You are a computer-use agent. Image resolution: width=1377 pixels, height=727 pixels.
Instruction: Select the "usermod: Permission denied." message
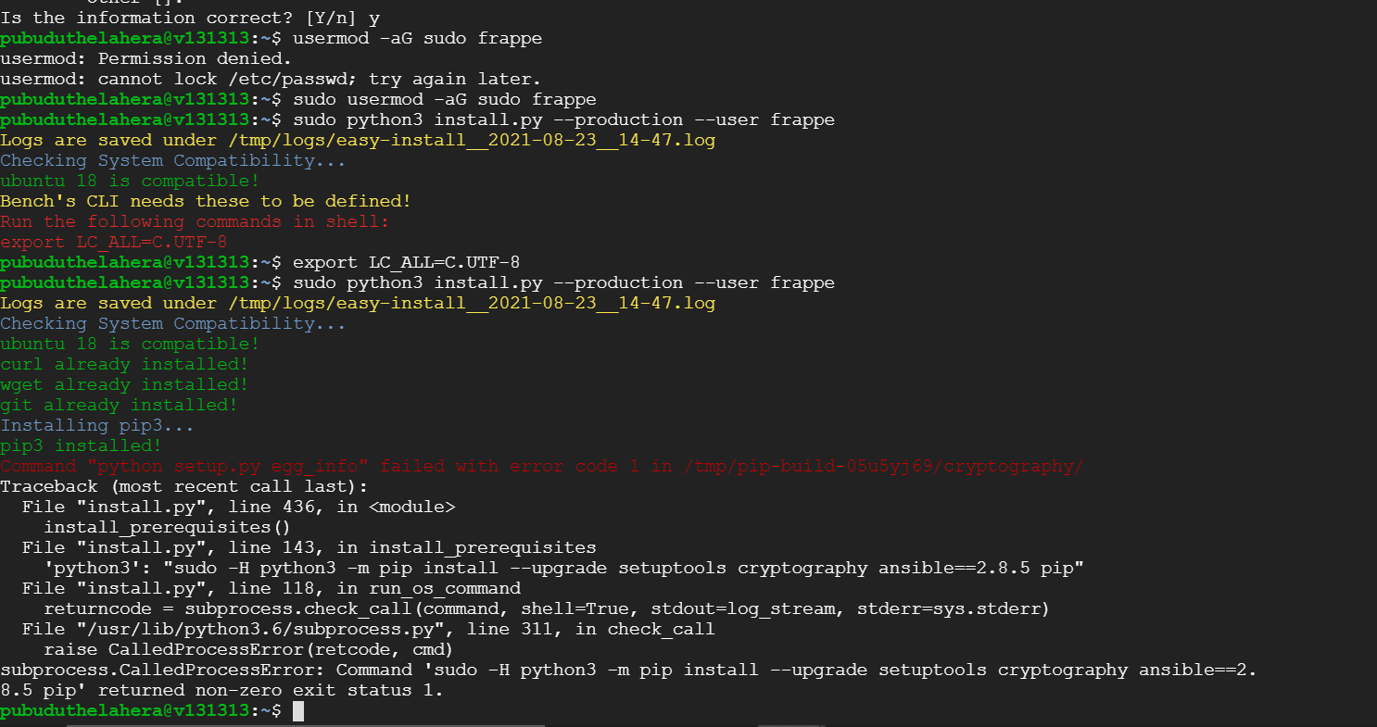pos(145,58)
